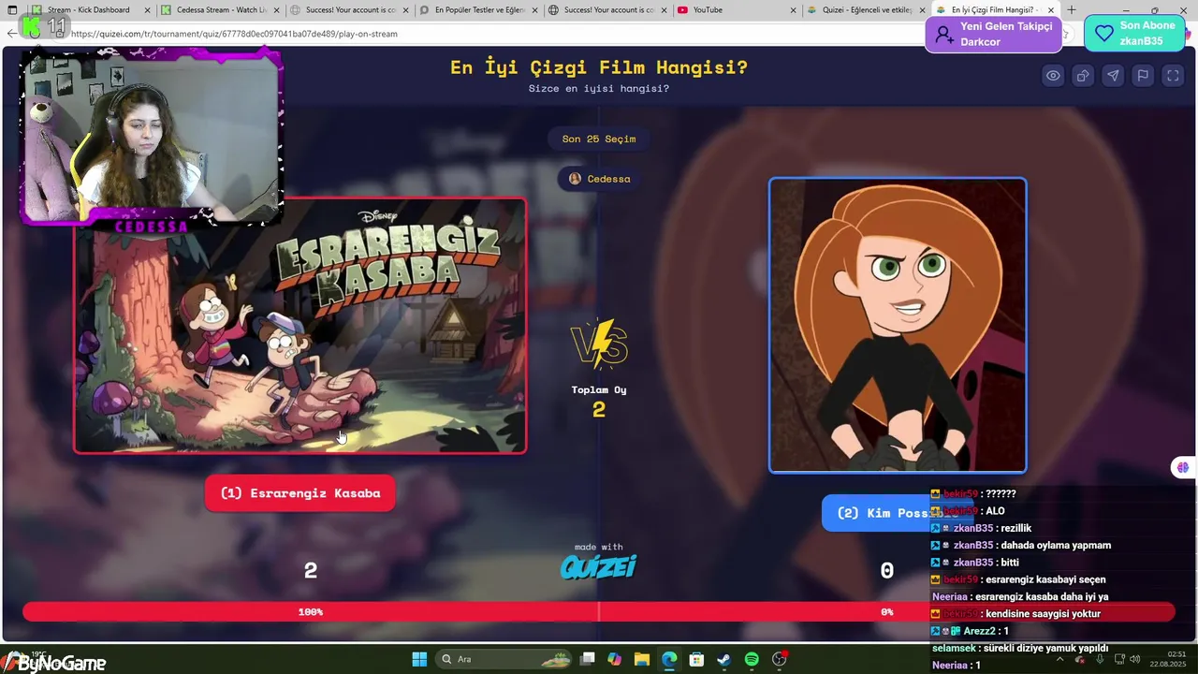This screenshot has width=1198, height=674.
Task: Click the Quizei logo below made with
Action: point(599,566)
